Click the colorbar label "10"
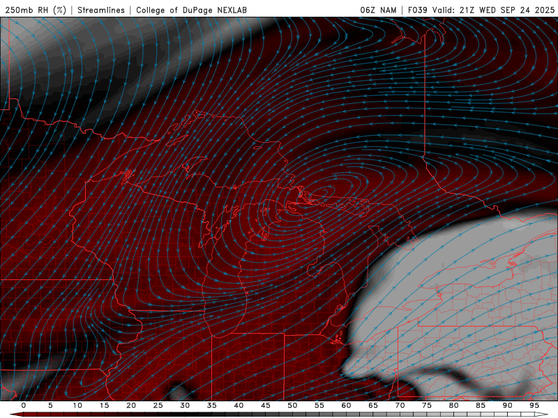The width and height of the screenshot is (558, 418). pos(77,405)
